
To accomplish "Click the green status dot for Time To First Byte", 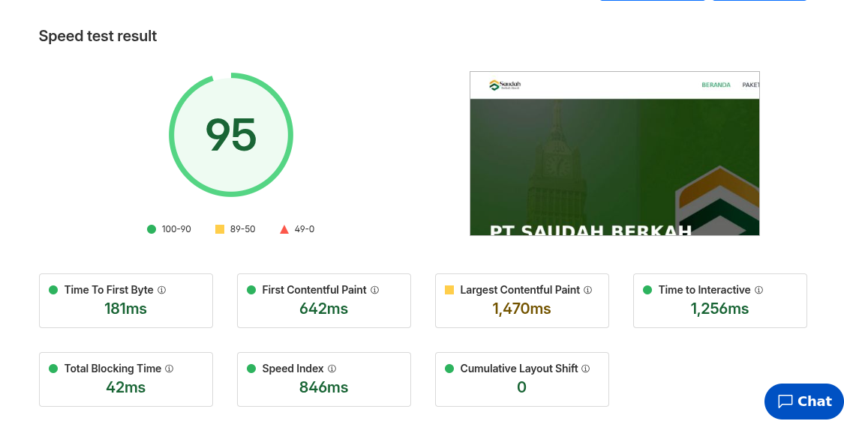I will [53, 290].
